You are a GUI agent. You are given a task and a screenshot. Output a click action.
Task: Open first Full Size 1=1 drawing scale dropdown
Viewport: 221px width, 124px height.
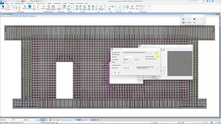tap(144, 6)
